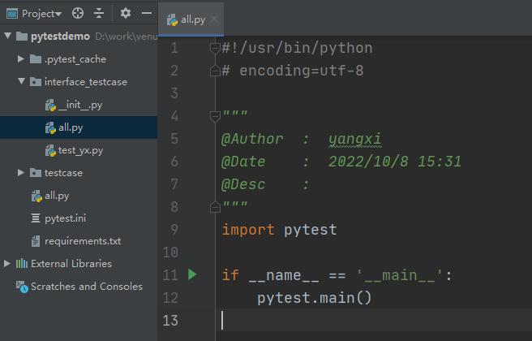
Task: Close the all.py editor tab
Action: (x=214, y=19)
